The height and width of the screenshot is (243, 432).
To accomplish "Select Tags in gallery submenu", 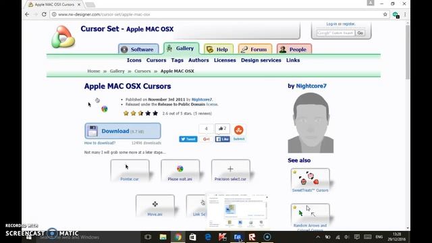I will (177, 60).
